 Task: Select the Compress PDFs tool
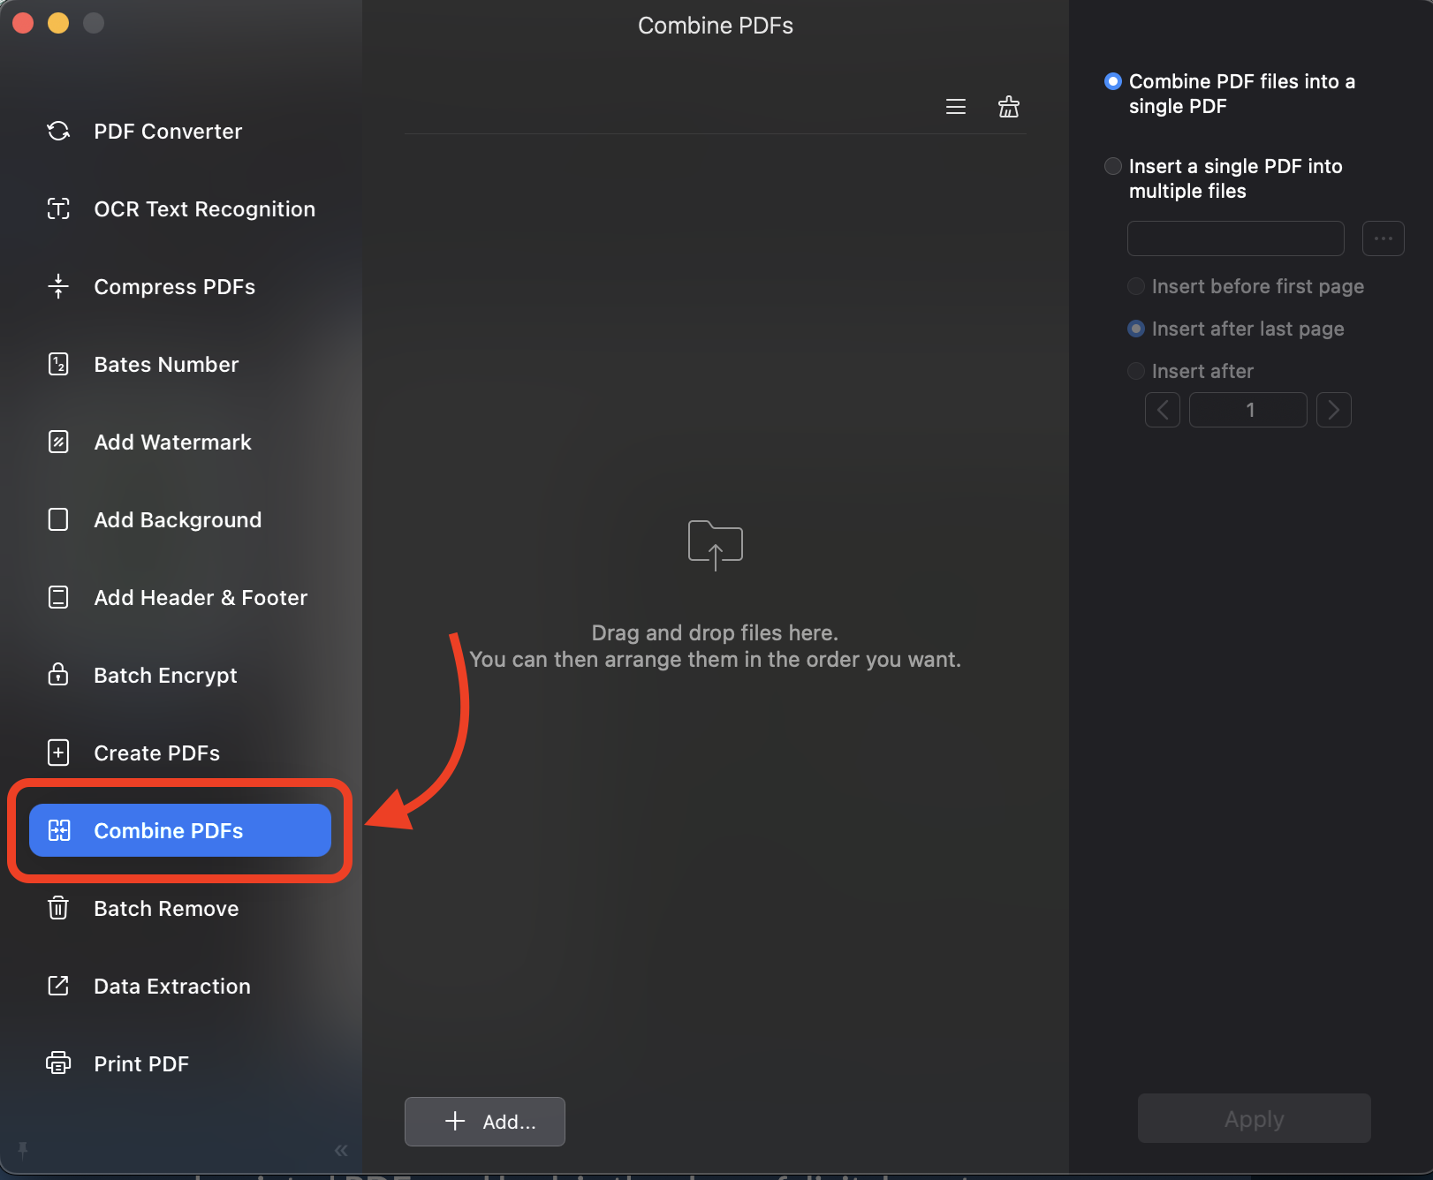[174, 286]
